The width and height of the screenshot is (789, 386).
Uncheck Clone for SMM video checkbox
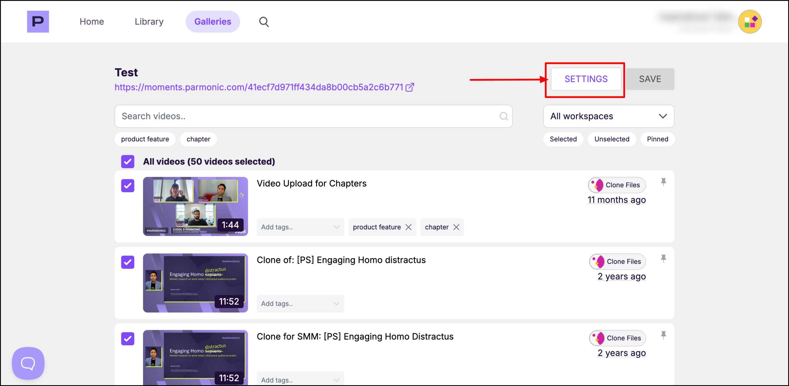127,339
